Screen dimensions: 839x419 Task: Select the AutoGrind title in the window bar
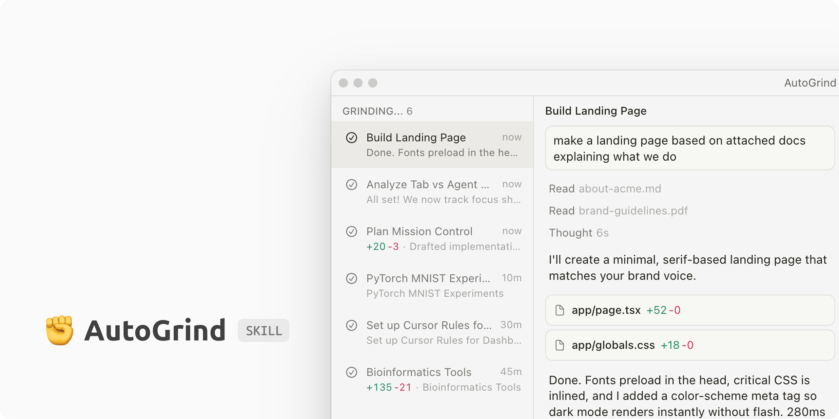tap(809, 83)
